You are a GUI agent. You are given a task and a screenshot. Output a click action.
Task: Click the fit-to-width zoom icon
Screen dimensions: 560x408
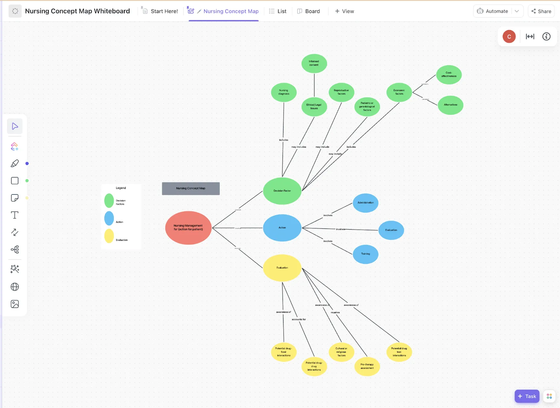tap(530, 36)
